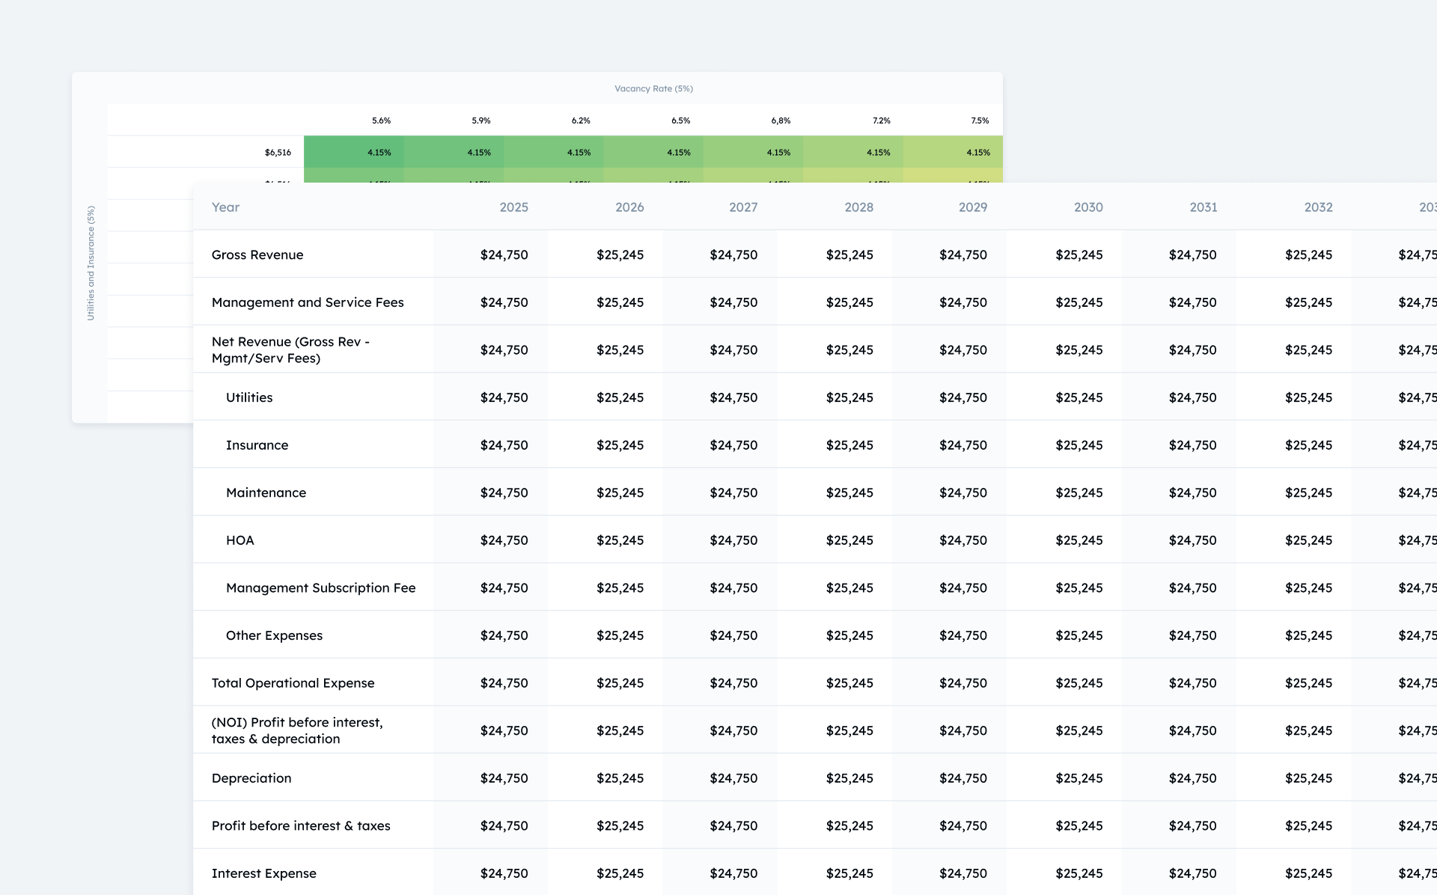The height and width of the screenshot is (895, 1437).
Task: Select the Management and Service Fees row
Action: coord(308,302)
